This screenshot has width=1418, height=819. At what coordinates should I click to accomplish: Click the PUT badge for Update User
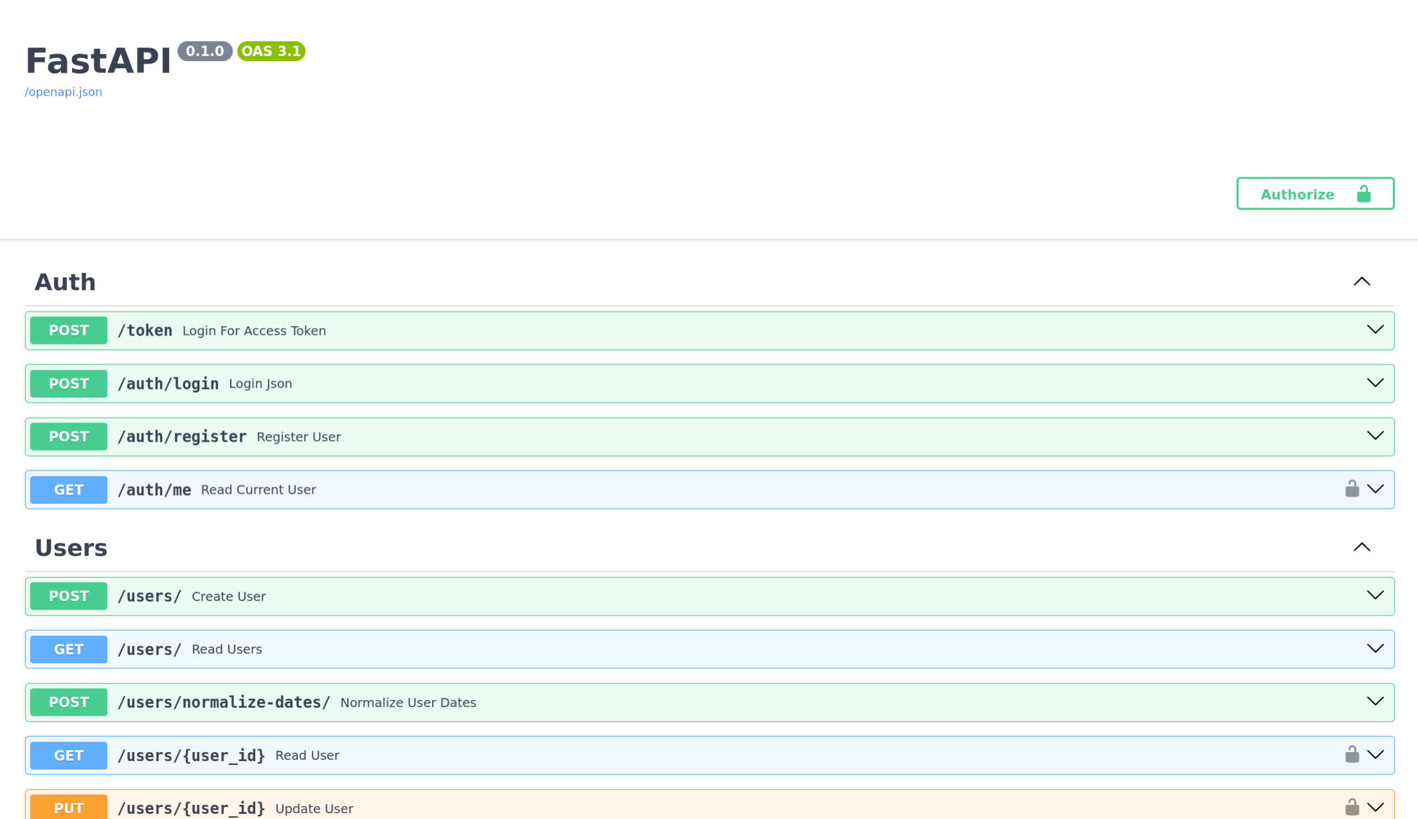pos(69,807)
